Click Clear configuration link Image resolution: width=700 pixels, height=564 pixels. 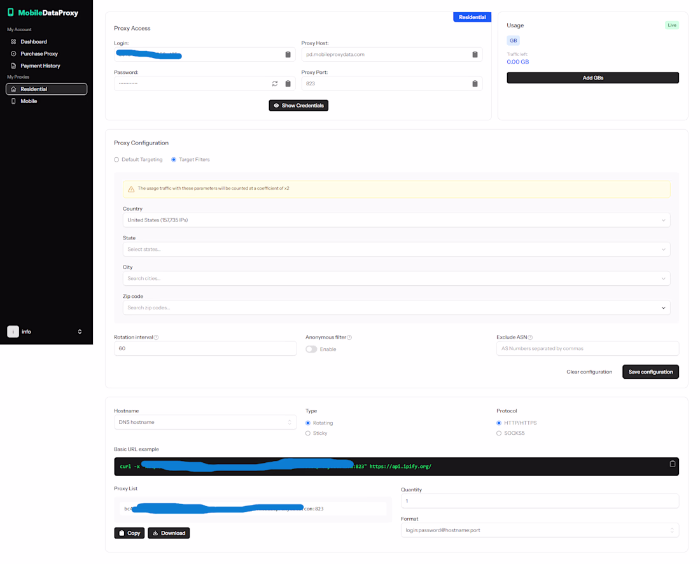coord(589,372)
